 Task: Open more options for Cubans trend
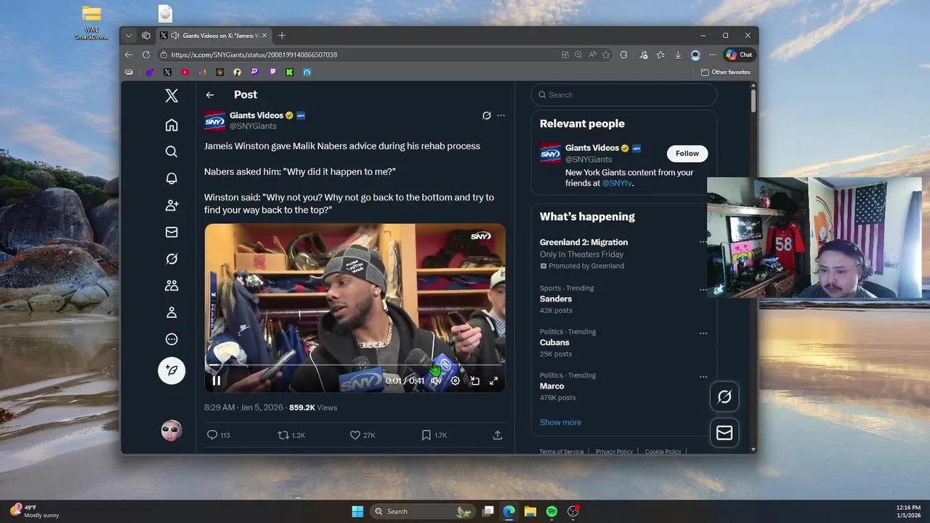click(x=703, y=333)
